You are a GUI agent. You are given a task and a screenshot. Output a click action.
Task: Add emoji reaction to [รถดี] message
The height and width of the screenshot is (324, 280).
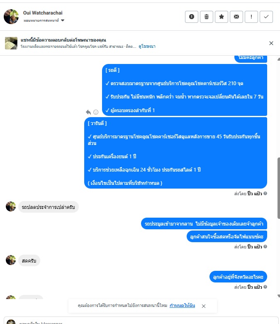[96, 112]
